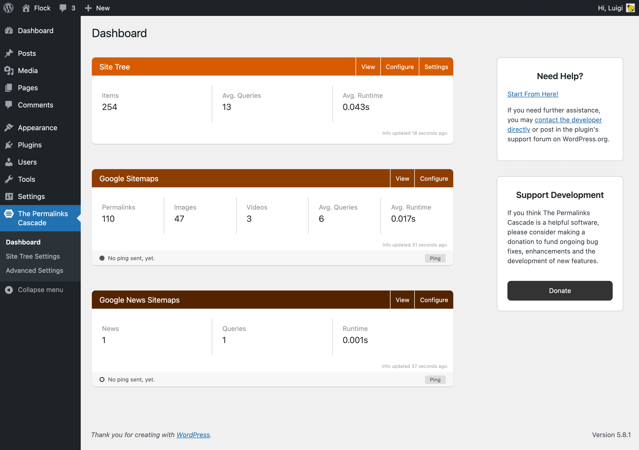Viewport: 639px width, 450px height.
Task: Click the Hi, Luigi greeting
Action: (x=610, y=8)
